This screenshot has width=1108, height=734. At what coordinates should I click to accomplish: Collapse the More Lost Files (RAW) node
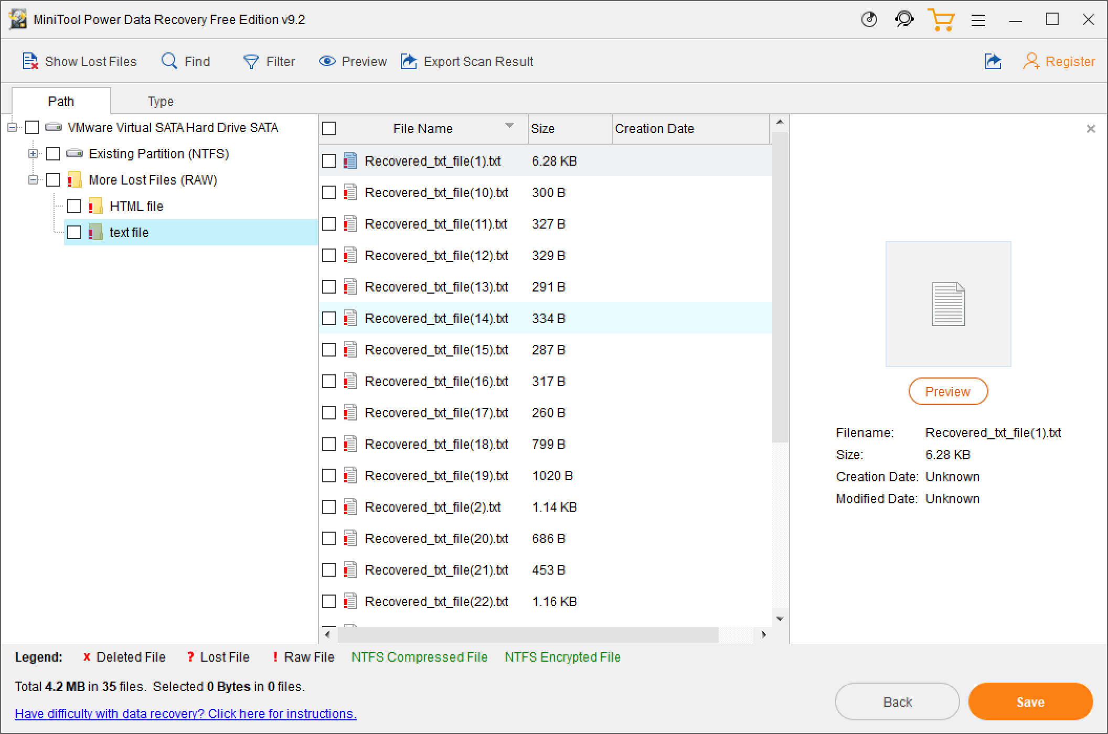pyautogui.click(x=33, y=180)
